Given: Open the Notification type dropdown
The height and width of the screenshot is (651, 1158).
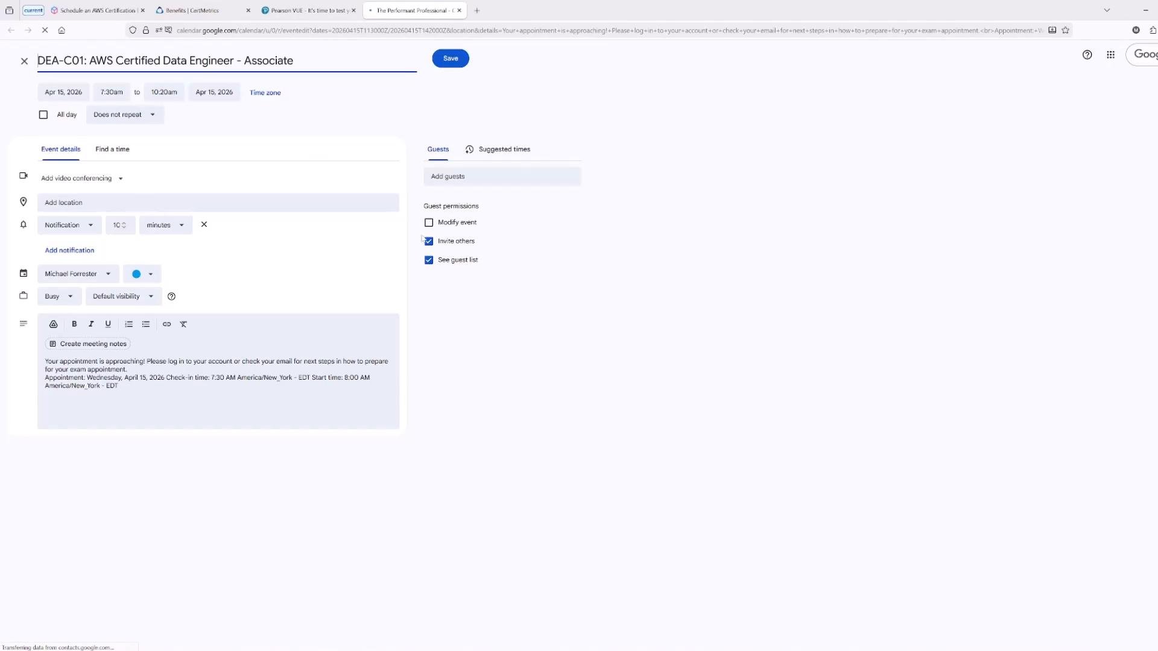Looking at the screenshot, I should [69, 225].
